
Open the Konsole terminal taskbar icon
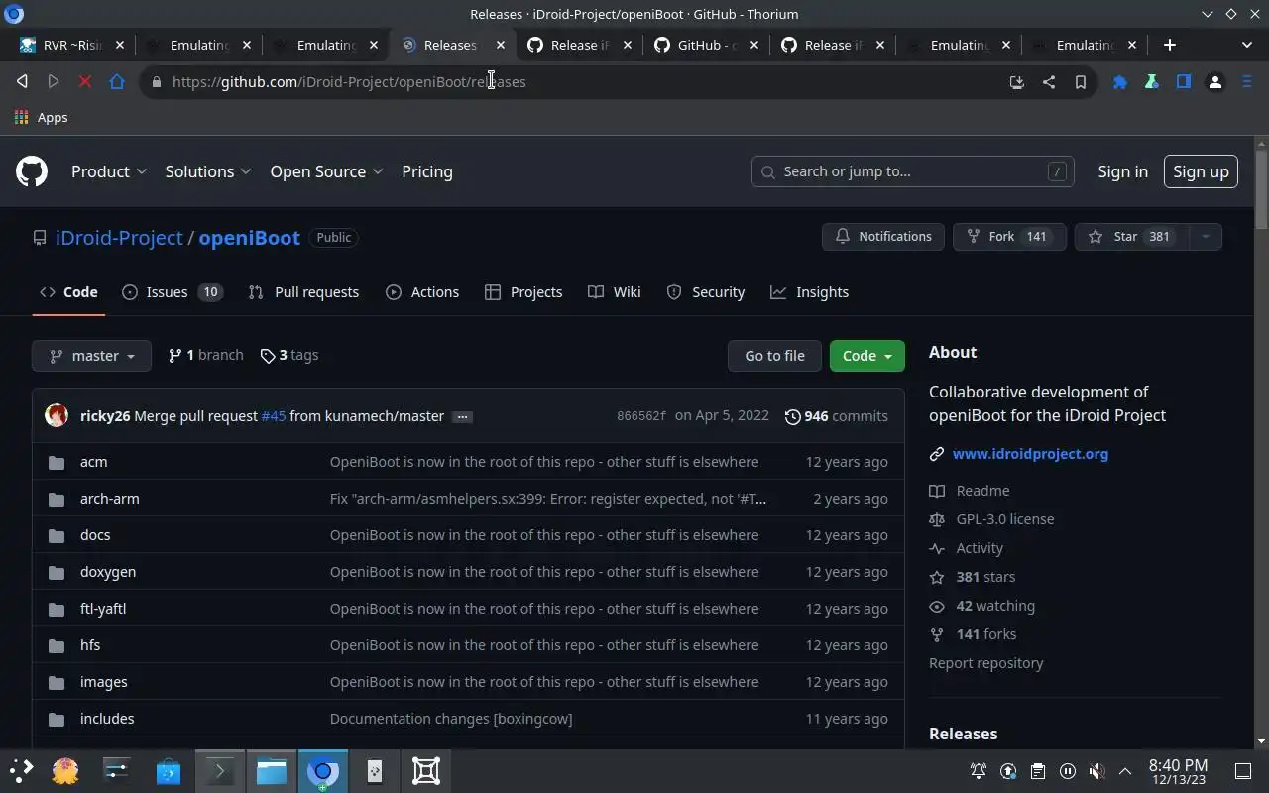pyautogui.click(x=220, y=771)
